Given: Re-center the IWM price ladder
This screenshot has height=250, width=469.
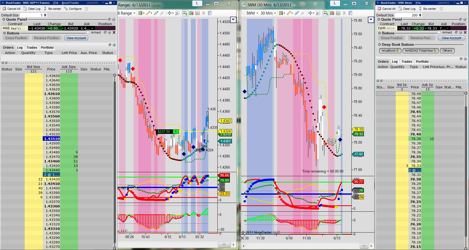Looking at the screenshot, I should point(427,9).
